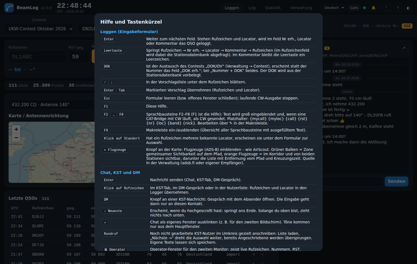Switch to the Loggen tab

coord(232,8)
